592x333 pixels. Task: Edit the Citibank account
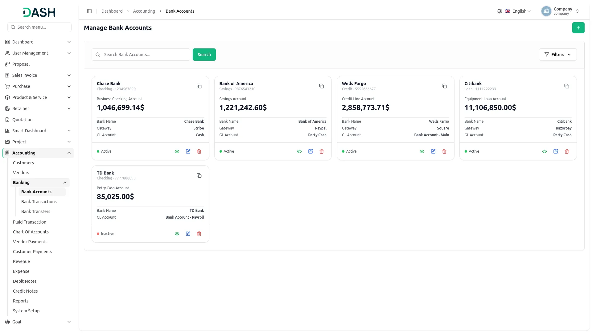coord(556,151)
